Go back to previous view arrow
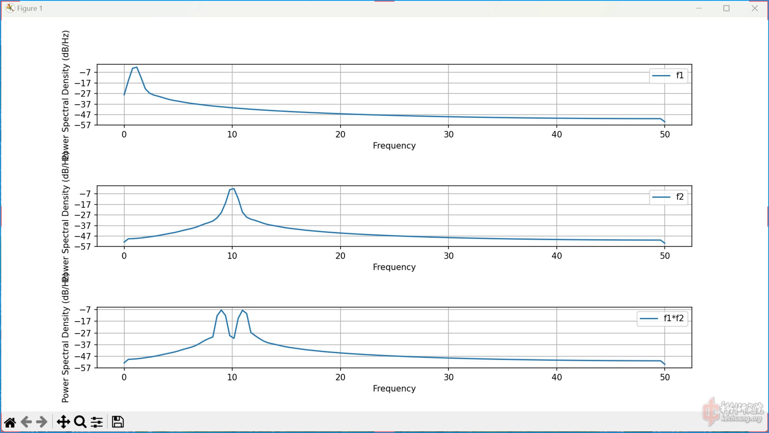Screen dimensions: 769x433 tap(26, 422)
